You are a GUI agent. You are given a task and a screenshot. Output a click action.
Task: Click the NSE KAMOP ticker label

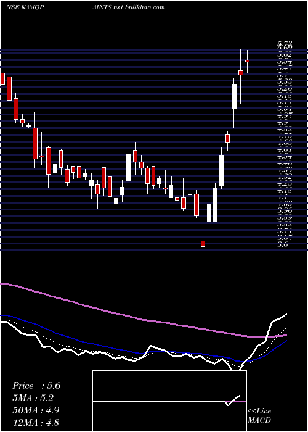tap(25, 7)
